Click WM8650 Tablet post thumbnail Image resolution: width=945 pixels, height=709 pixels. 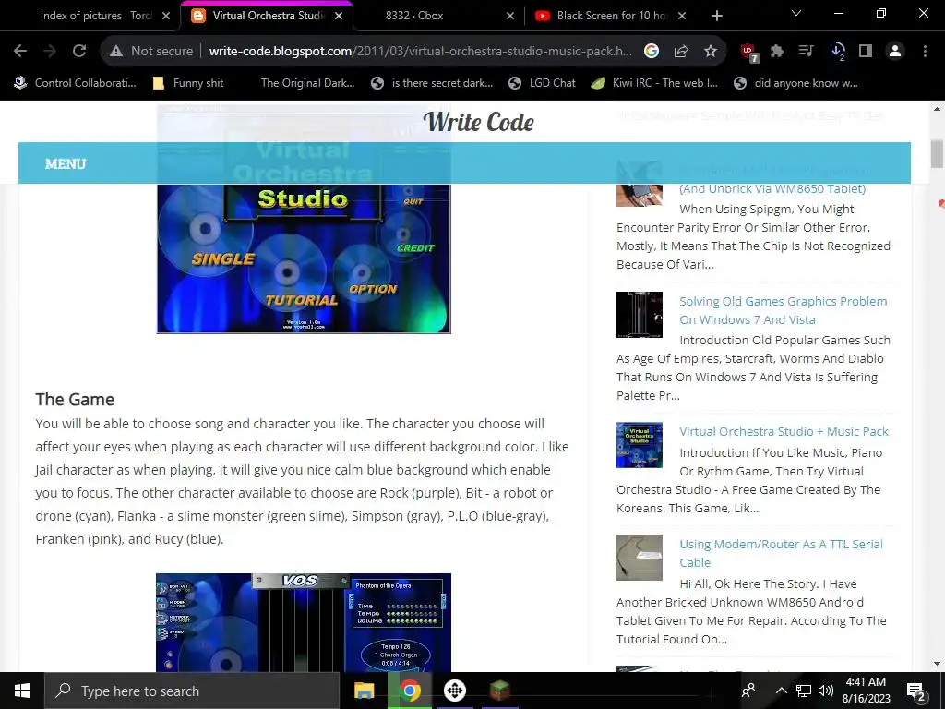(x=639, y=194)
